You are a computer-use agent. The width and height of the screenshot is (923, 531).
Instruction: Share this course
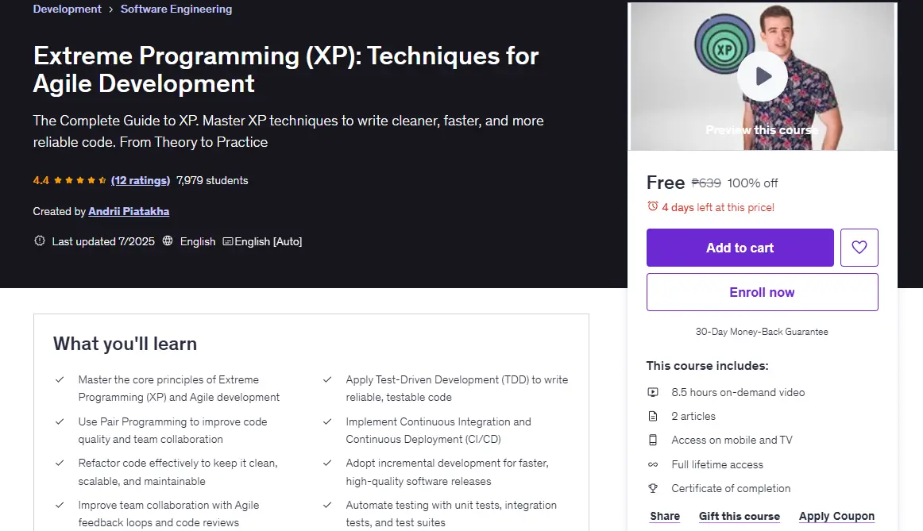[665, 516]
